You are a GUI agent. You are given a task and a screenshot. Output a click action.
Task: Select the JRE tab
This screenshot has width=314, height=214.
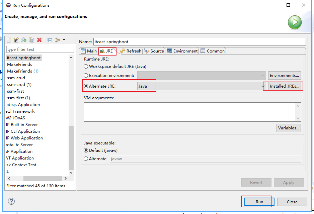(x=107, y=51)
